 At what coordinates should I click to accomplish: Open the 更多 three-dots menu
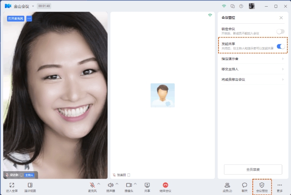click(x=280, y=185)
